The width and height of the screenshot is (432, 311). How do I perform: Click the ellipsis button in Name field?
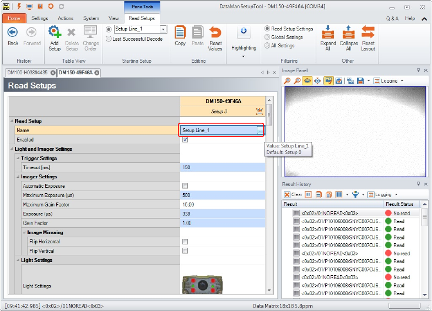click(x=260, y=130)
